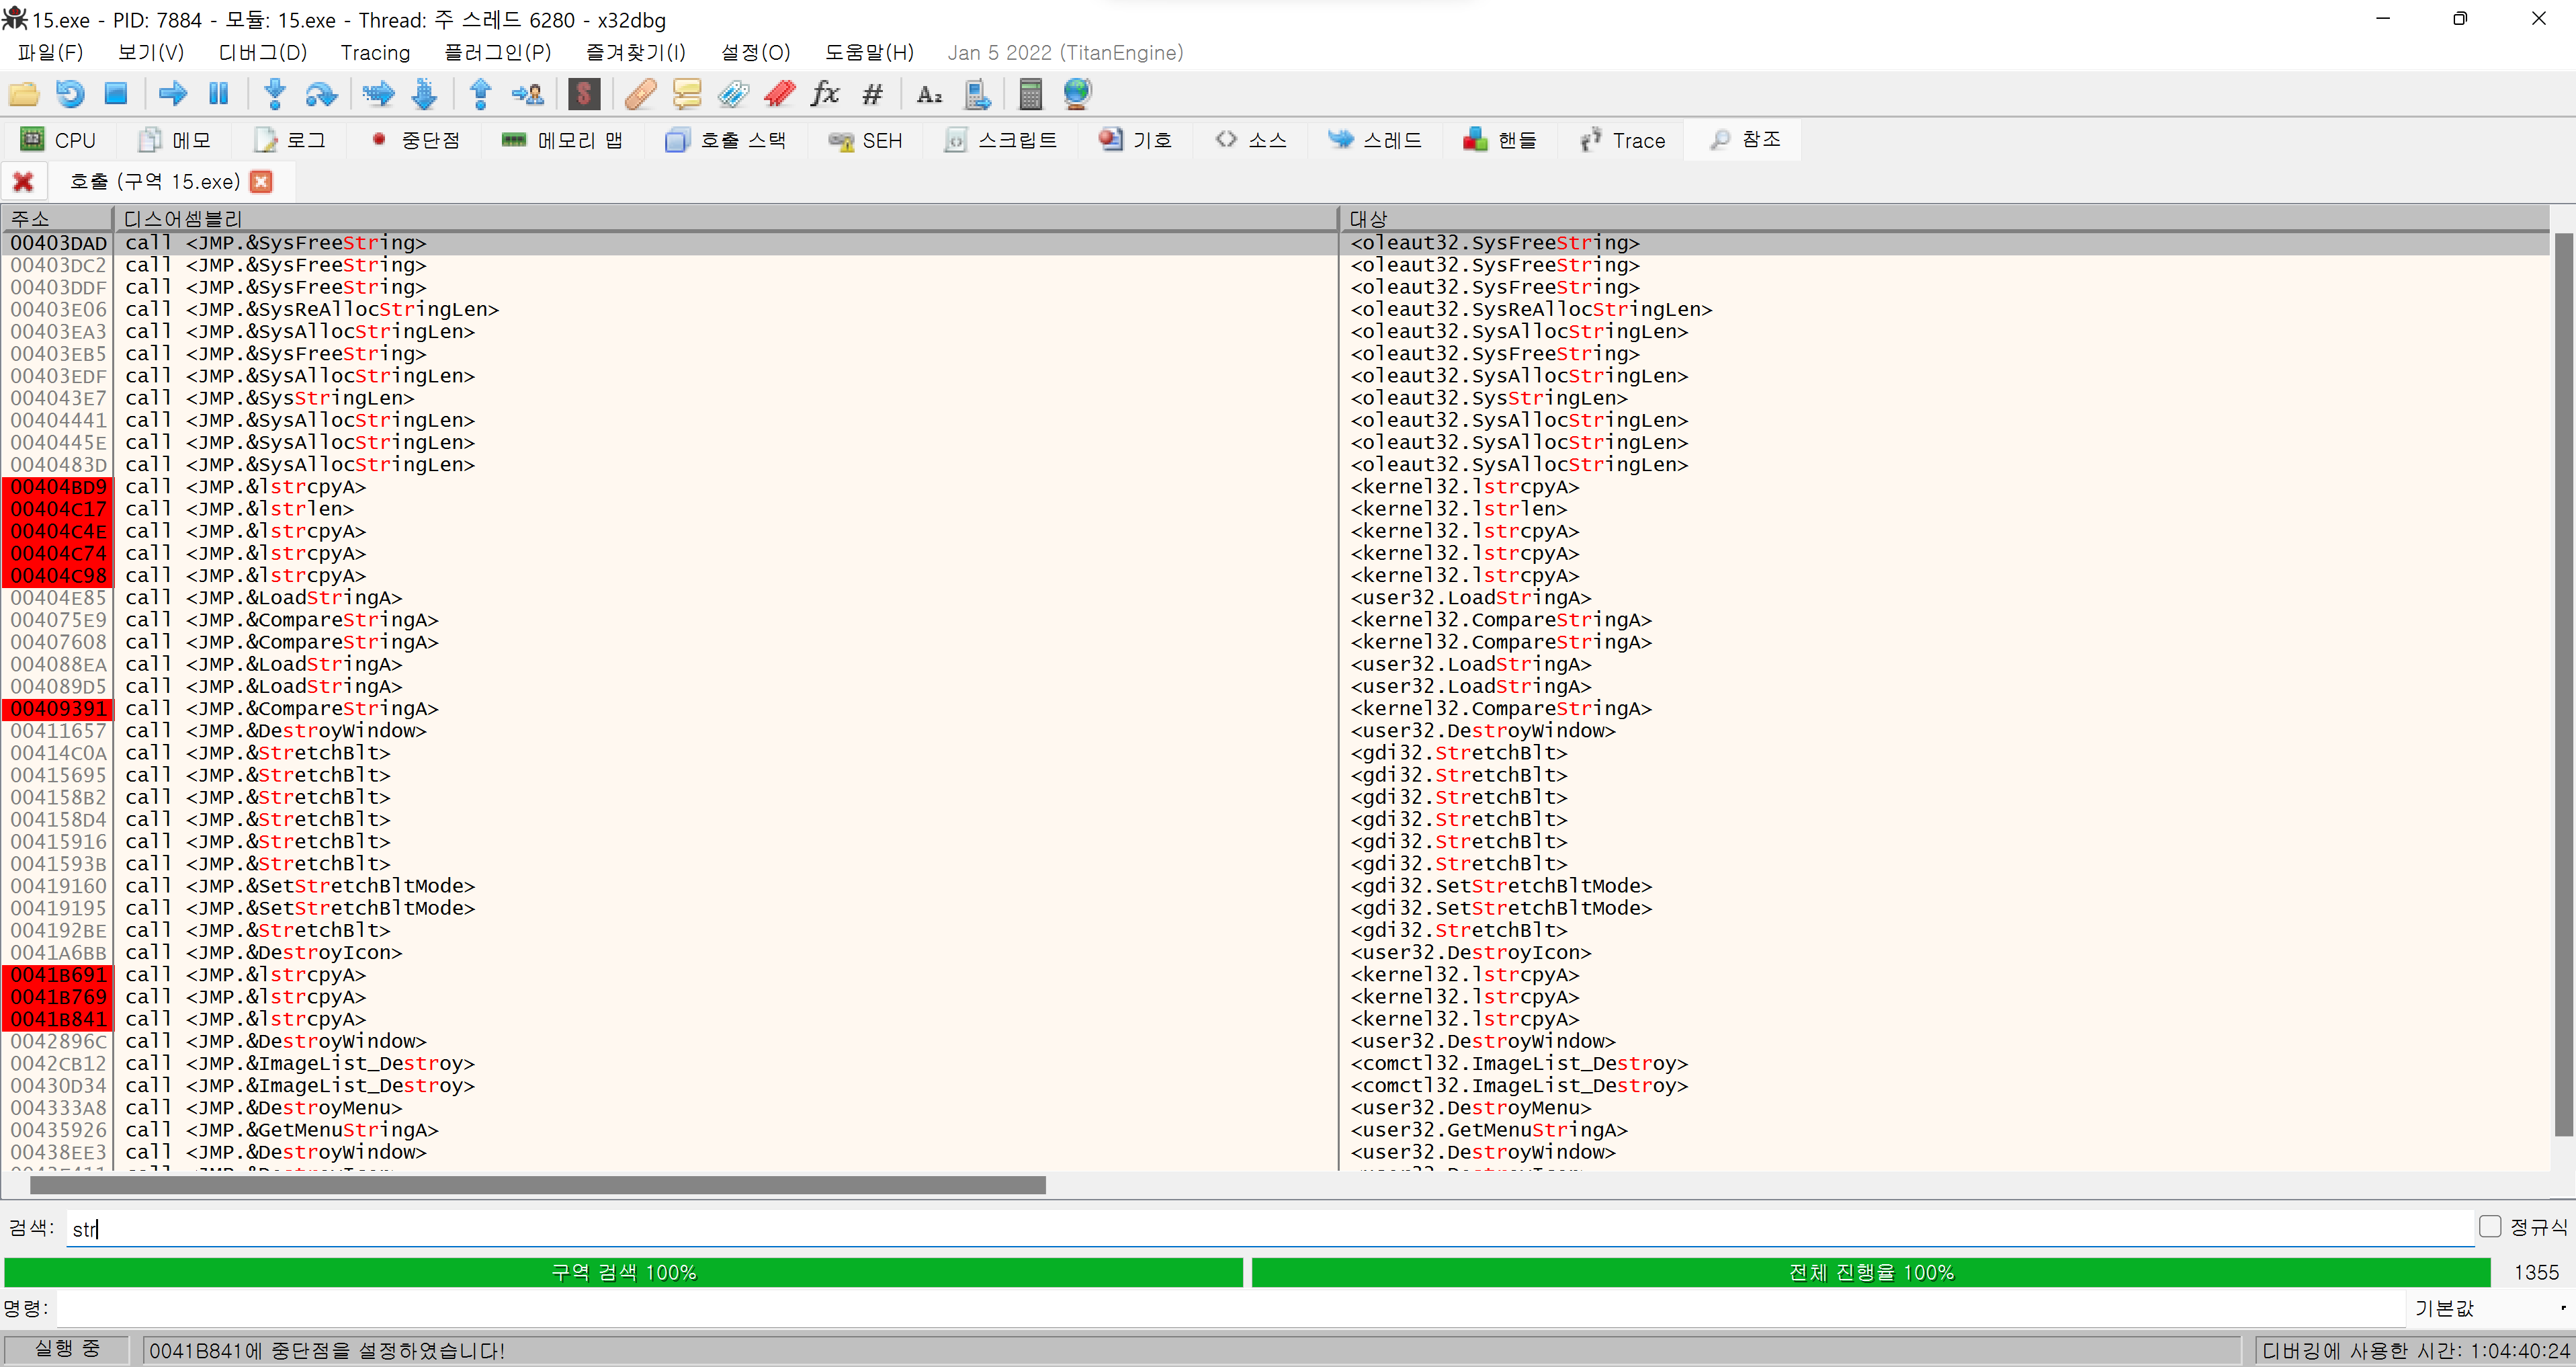
Task: Open the Labels tag icon
Action: [x=733, y=94]
